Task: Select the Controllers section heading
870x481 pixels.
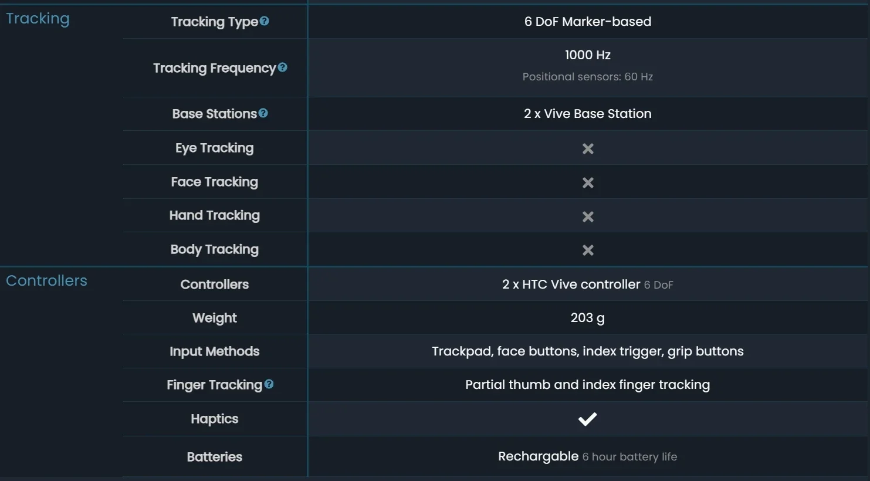Action: point(46,281)
